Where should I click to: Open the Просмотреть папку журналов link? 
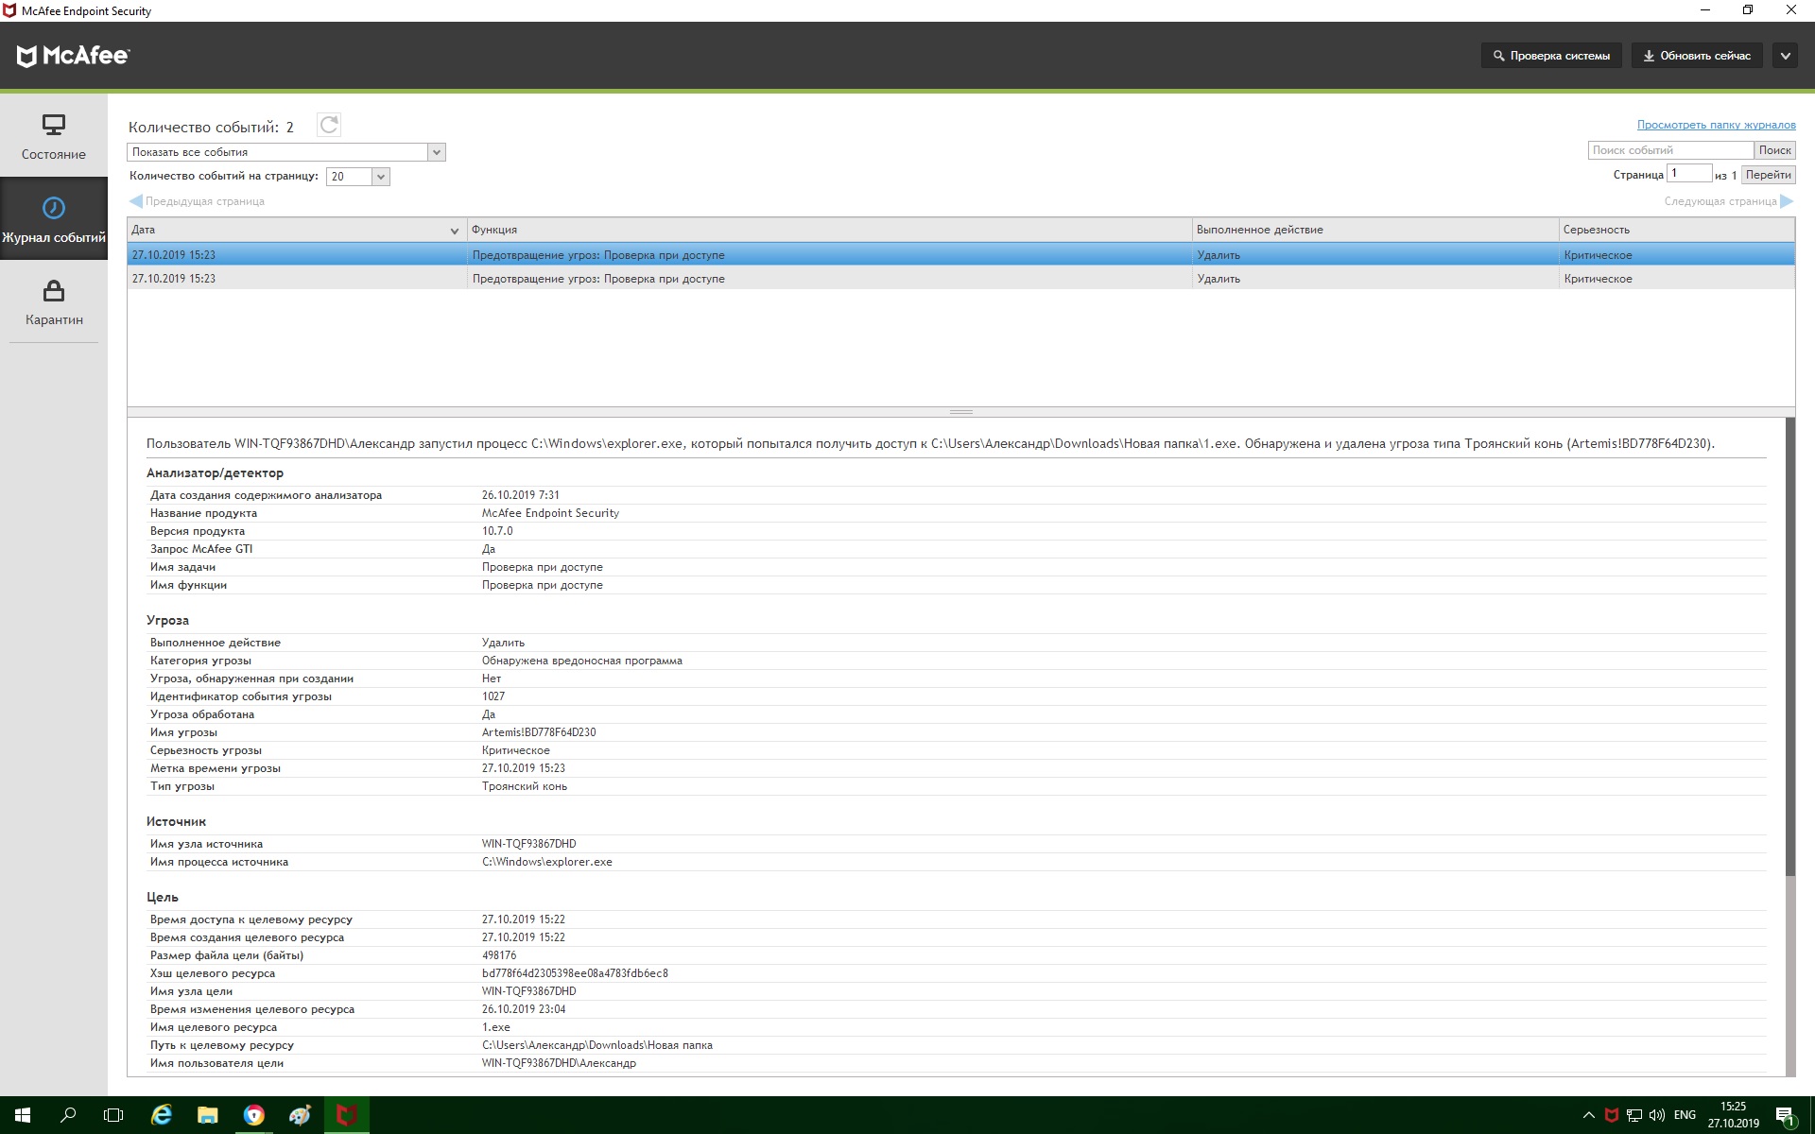(x=1716, y=125)
